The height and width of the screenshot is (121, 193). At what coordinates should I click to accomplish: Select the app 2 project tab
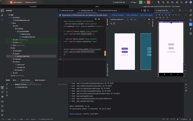pos(97,6)
